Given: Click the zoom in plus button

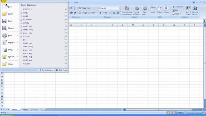Looking at the screenshot, I should (204, 112).
